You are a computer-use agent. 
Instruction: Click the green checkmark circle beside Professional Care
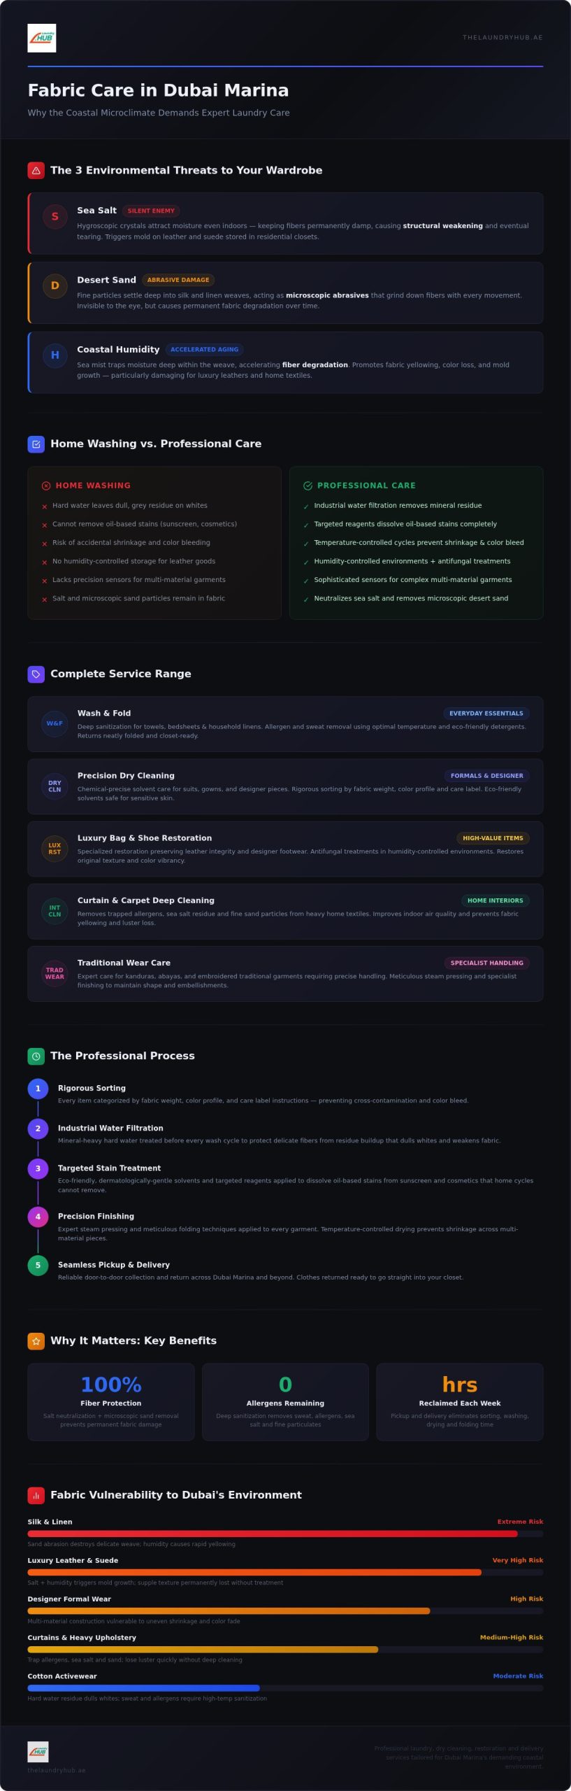308,486
